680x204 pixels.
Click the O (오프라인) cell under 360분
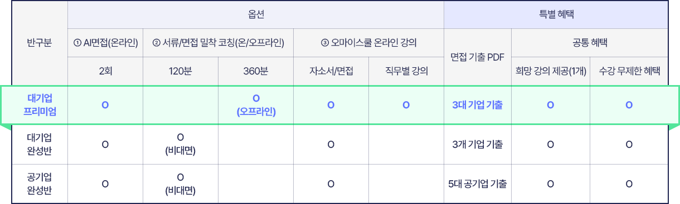(256, 105)
